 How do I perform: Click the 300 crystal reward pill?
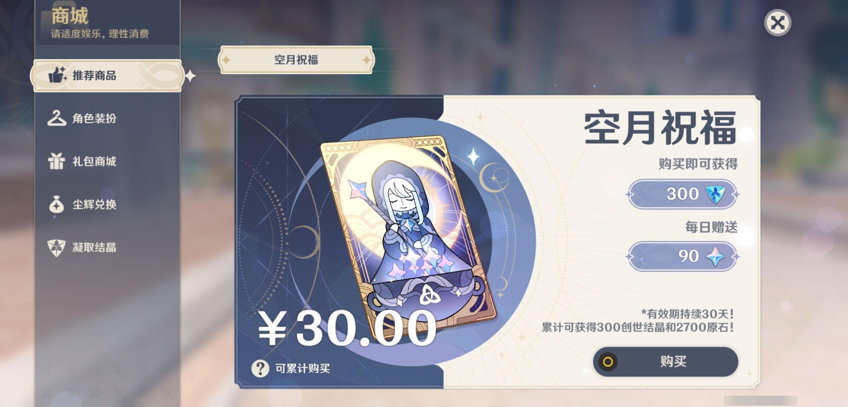click(682, 194)
